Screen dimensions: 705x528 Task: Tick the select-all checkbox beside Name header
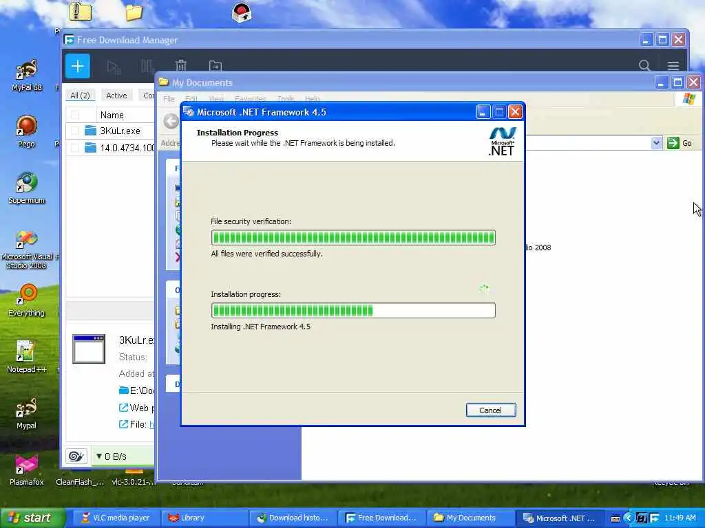[74, 115]
